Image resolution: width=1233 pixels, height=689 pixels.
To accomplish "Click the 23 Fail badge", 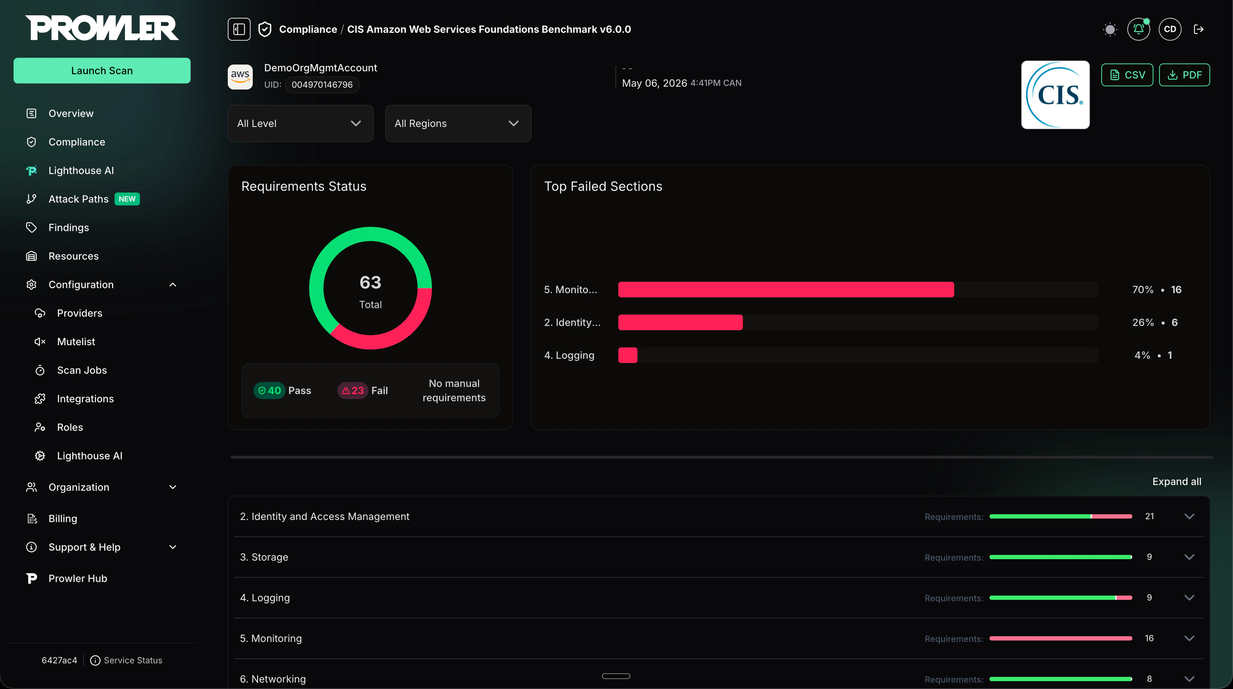I will [353, 391].
